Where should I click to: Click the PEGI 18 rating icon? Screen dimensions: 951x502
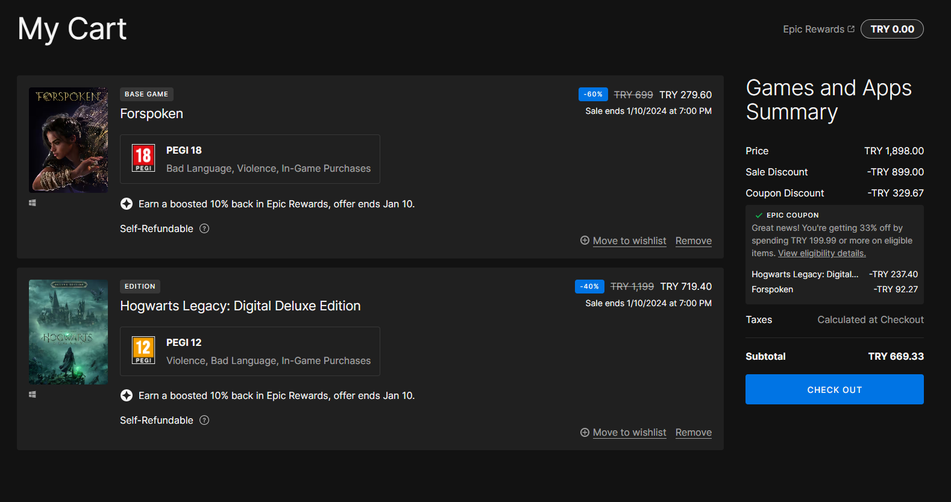pos(143,158)
